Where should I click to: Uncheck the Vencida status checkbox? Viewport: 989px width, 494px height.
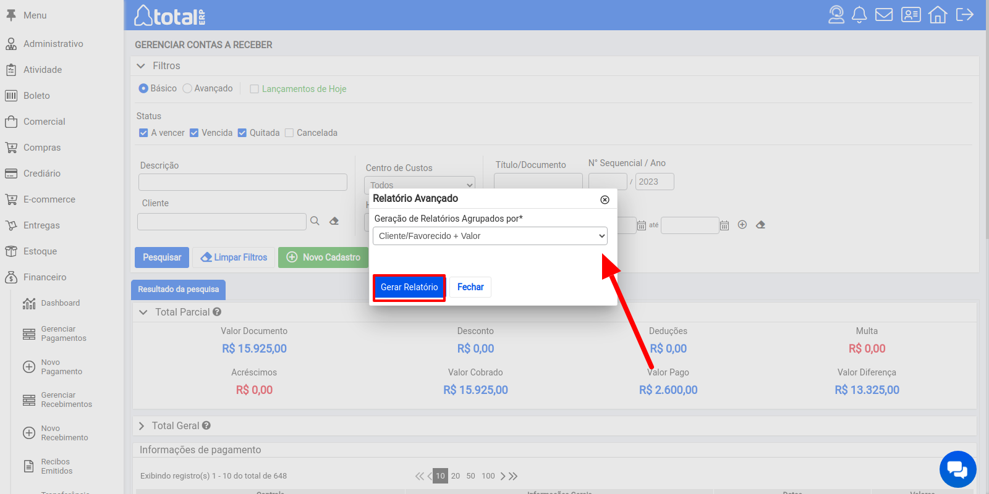point(194,133)
